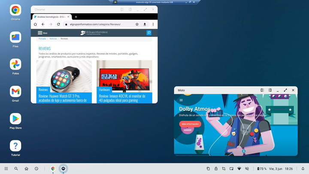Reload the page in Chrome

pyautogui.click(x=58, y=24)
